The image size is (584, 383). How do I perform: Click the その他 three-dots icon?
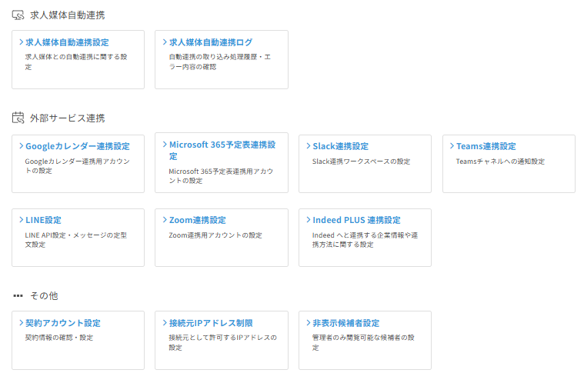click(18, 295)
